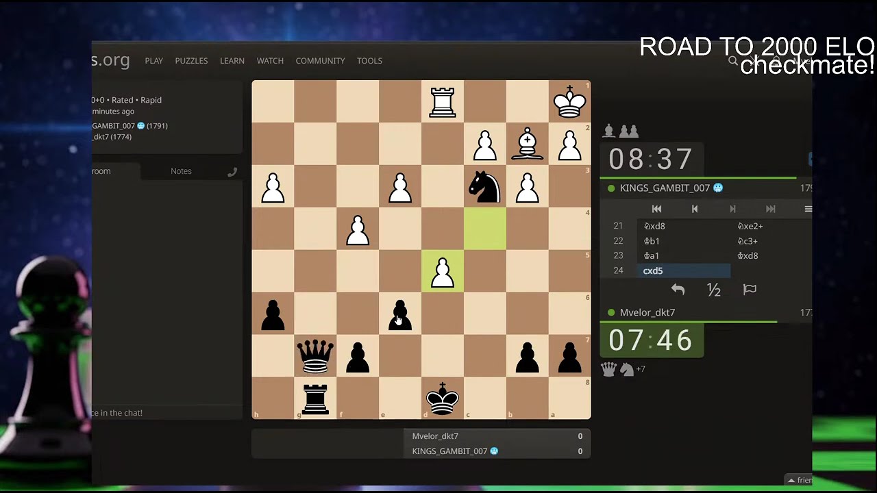
Task: Open Mvelor_dkt7 in the crosstable below board
Action: 435,436
